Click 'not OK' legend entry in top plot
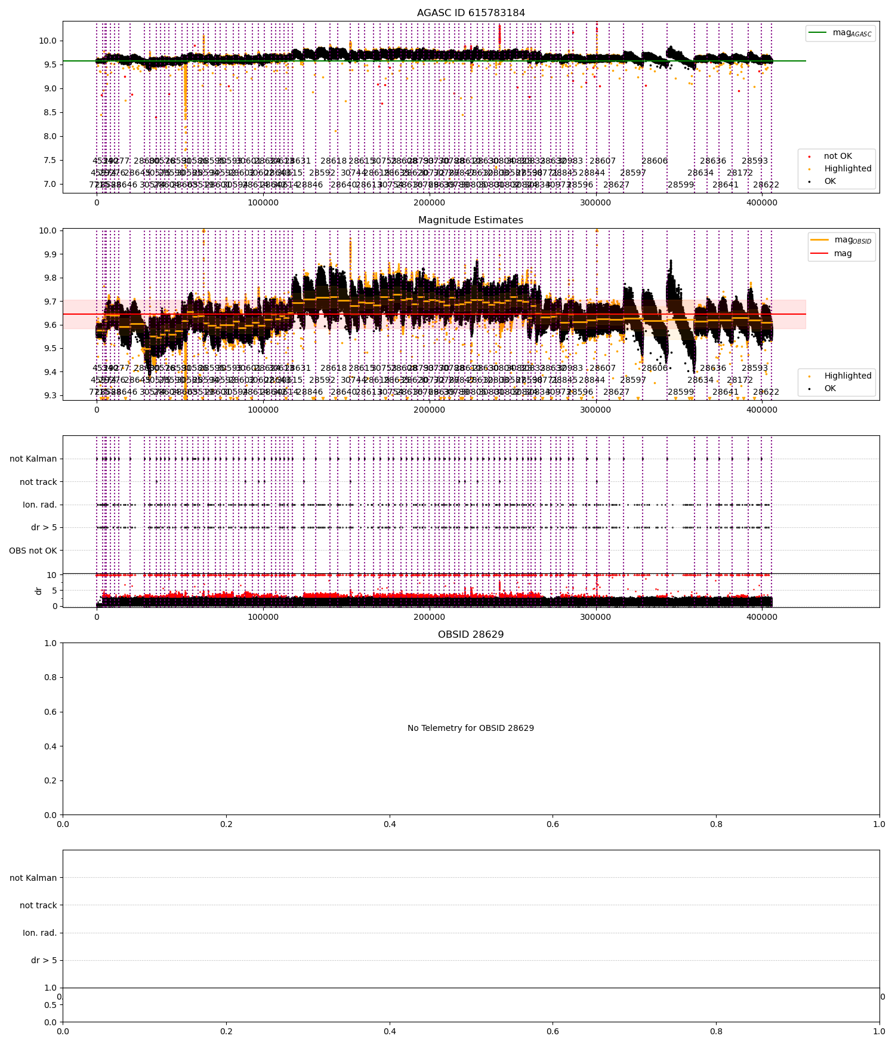The width and height of the screenshot is (895, 1045). click(x=838, y=156)
